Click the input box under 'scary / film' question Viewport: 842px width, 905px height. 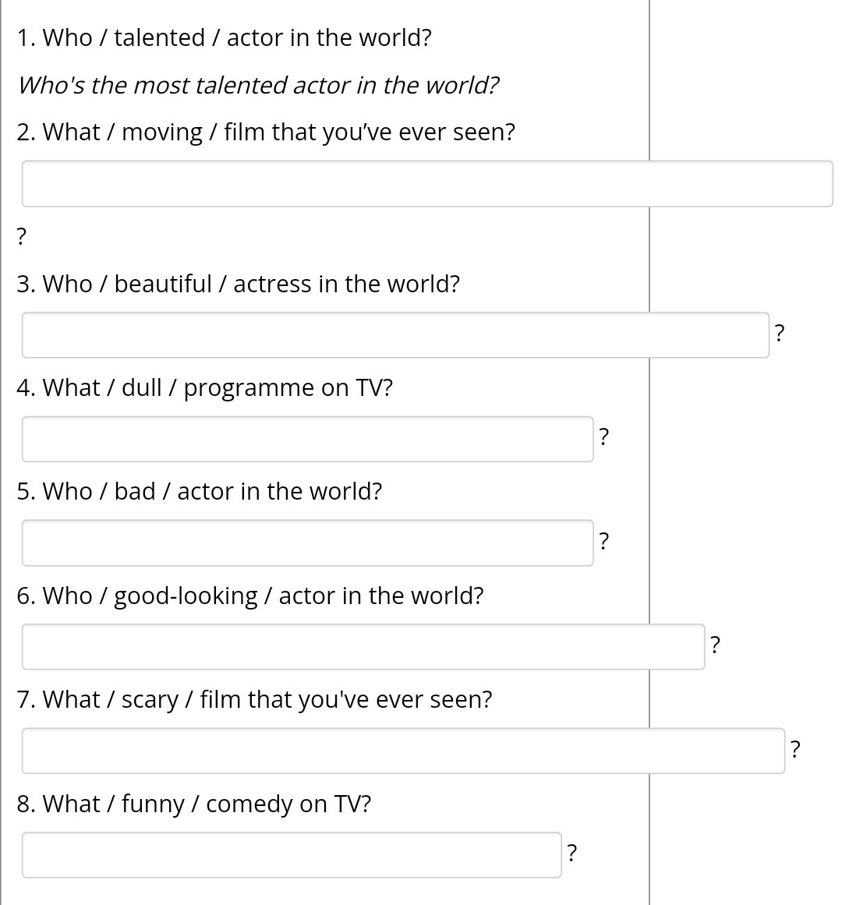(403, 751)
